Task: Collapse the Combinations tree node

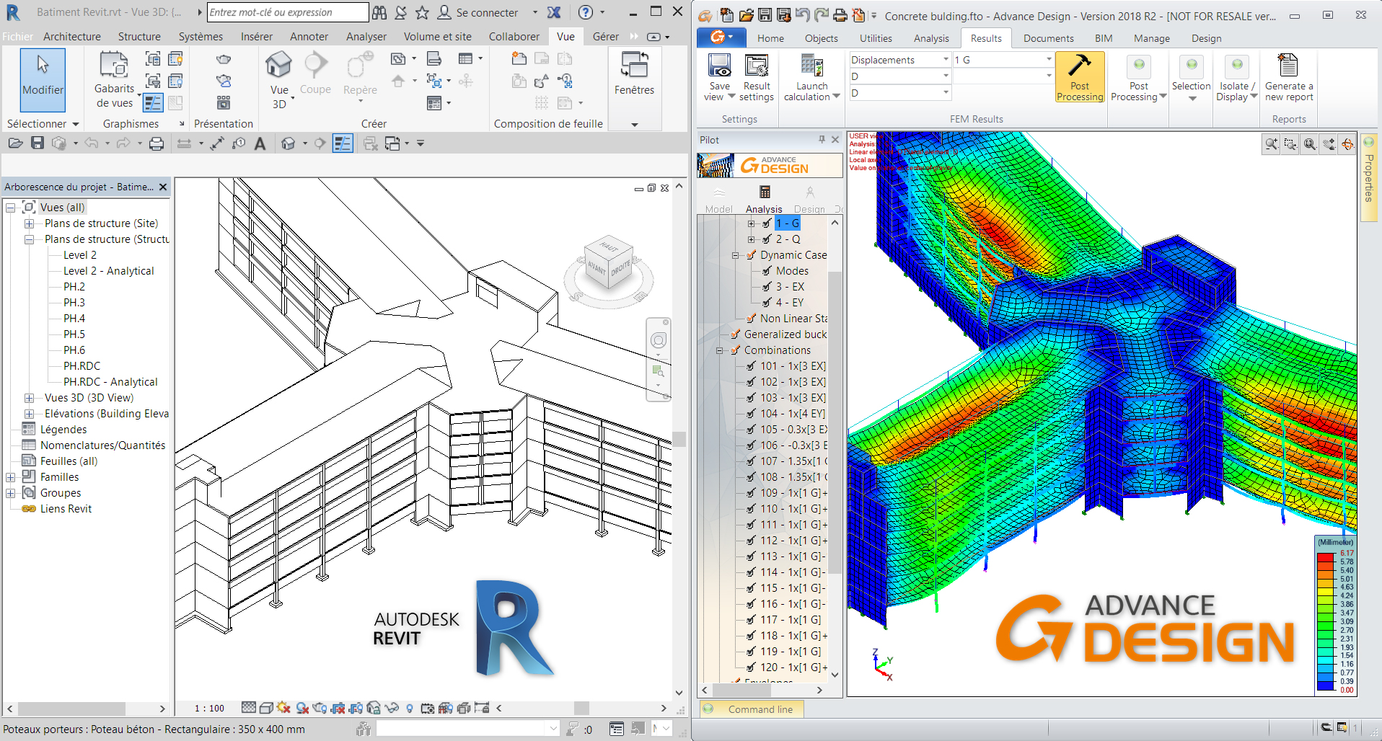Action: point(719,350)
